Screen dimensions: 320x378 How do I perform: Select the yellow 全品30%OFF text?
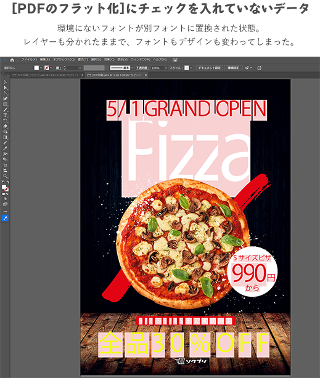184,344
